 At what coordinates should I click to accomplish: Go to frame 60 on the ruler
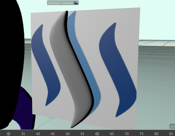97,134
